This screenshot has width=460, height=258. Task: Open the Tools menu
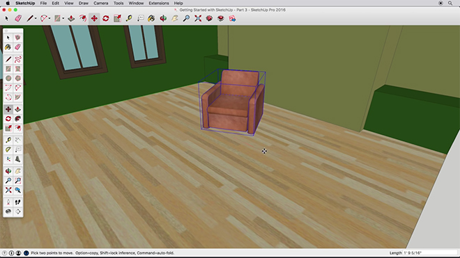(118, 3)
